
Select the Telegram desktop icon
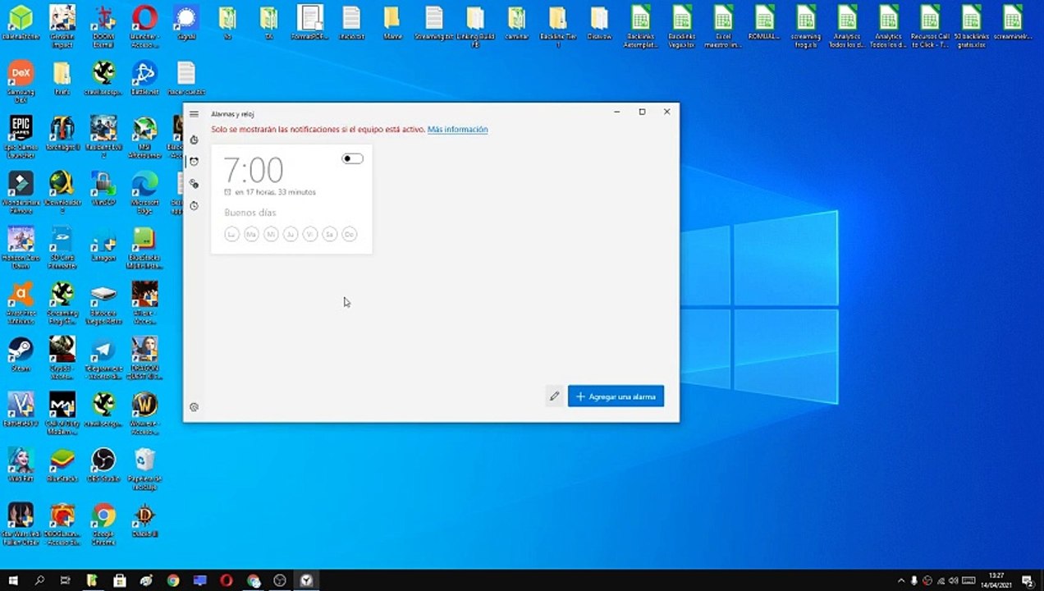pyautogui.click(x=103, y=357)
